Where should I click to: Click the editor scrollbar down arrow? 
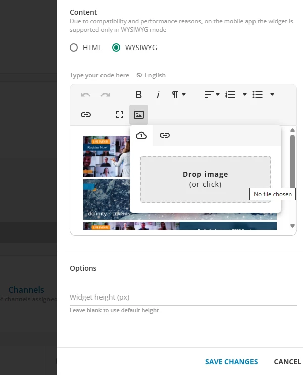coord(292,226)
